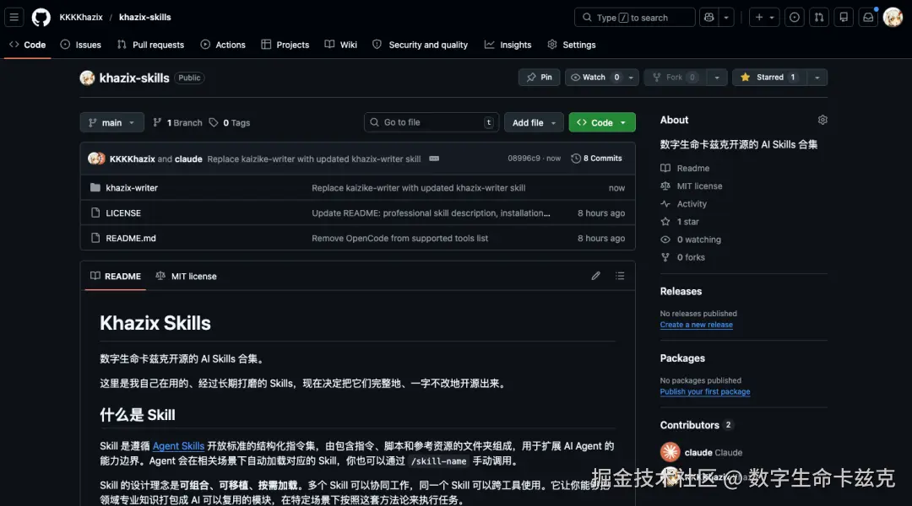
Task: Open KKKKhazix owner breadcrumb link
Action: pyautogui.click(x=81, y=18)
